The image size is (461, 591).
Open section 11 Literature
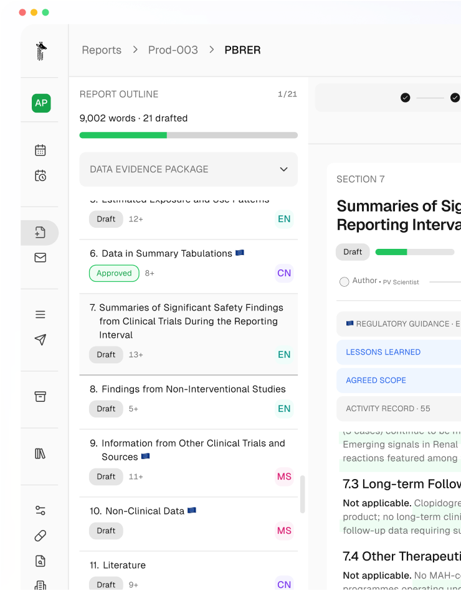(x=188, y=571)
